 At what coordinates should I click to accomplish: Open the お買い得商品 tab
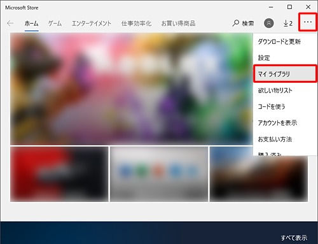point(178,24)
